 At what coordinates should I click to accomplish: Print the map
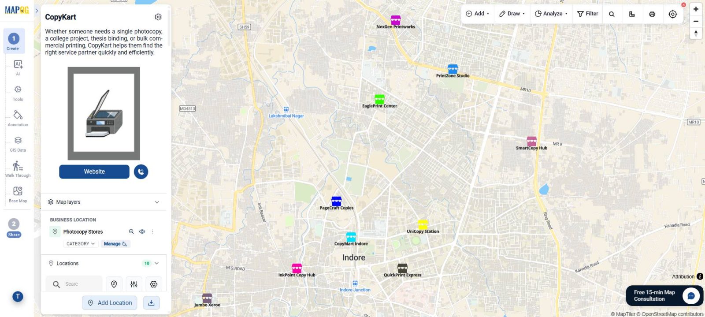click(652, 14)
